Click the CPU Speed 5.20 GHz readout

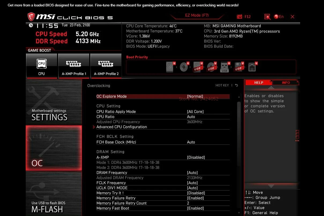(67, 34)
